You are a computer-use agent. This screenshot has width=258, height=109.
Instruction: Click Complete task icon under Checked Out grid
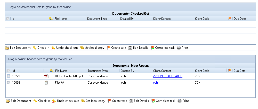pyautogui.click(x=152, y=48)
